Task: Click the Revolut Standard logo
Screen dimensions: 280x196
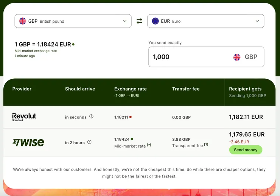Action: 24,117
